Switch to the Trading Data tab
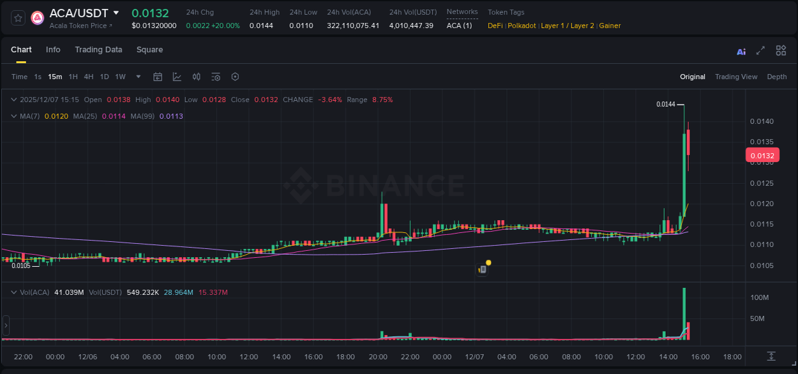Image resolution: width=798 pixels, height=374 pixels. pyautogui.click(x=98, y=49)
